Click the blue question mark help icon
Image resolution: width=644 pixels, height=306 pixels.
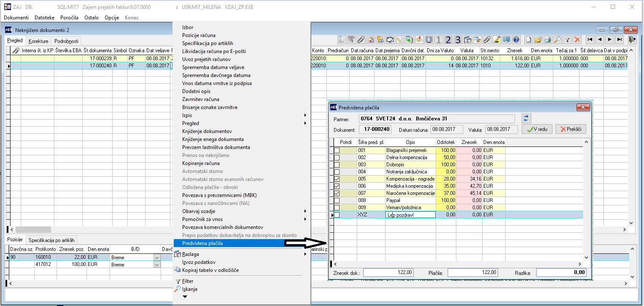pos(515,40)
